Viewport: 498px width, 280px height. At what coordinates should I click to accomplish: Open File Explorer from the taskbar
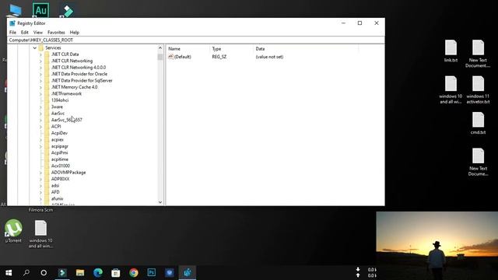(x=80, y=273)
